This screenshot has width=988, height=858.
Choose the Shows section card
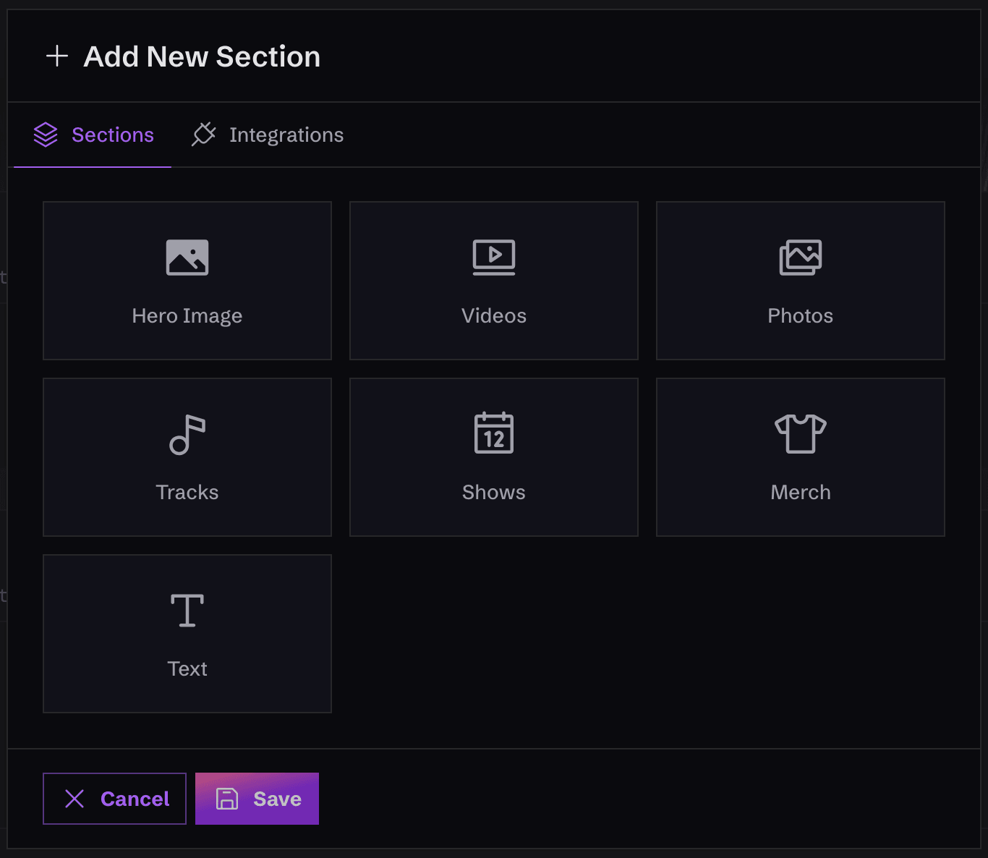pyautogui.click(x=494, y=456)
